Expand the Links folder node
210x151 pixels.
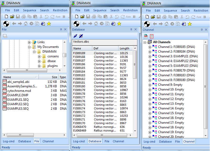pyautogui.click(x=29, y=42)
